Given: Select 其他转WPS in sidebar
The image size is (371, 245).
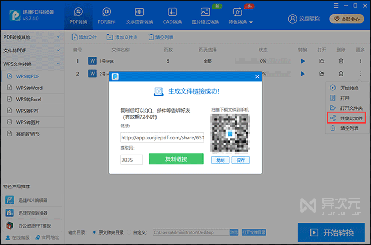Looking at the screenshot, I should 33,134.
